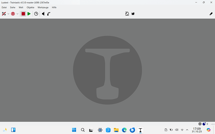215x134 pixels.
Task: Expand the connection dropdown arrow
Action: click(8, 14)
